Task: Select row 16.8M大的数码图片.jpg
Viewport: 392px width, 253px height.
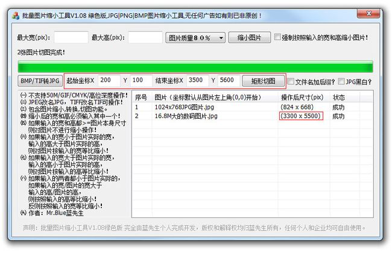Action: [x=253, y=116]
